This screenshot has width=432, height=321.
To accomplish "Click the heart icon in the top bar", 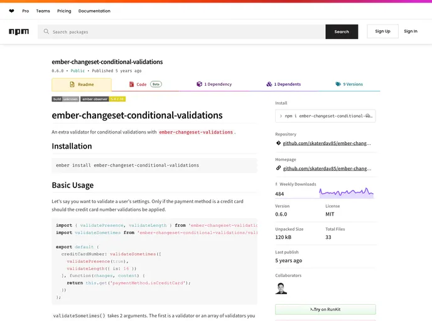I will click(11, 11).
